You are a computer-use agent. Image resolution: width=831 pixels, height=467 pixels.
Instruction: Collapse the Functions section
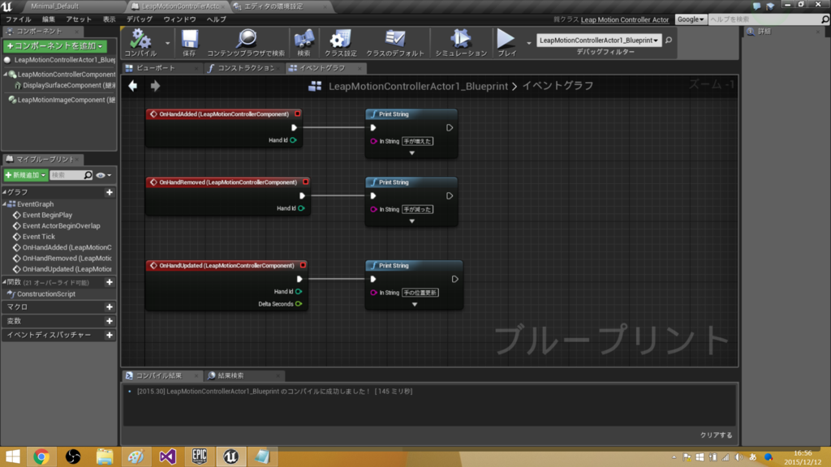pyautogui.click(x=4, y=282)
